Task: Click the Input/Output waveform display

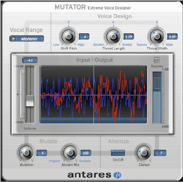Action: [93, 94]
